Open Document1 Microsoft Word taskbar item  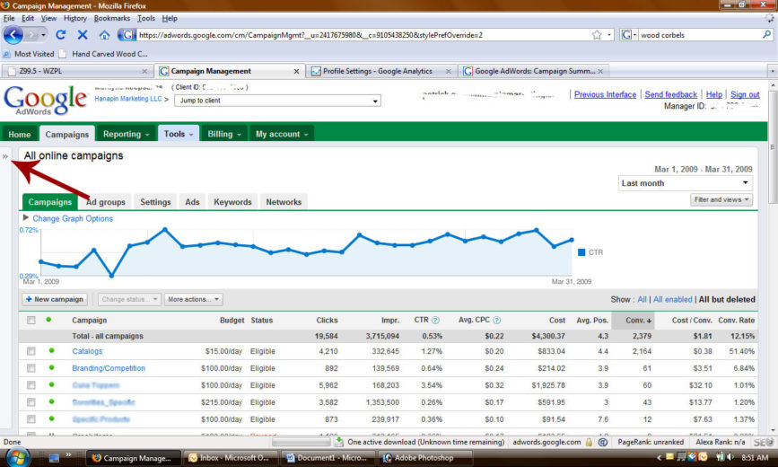pos(328,457)
